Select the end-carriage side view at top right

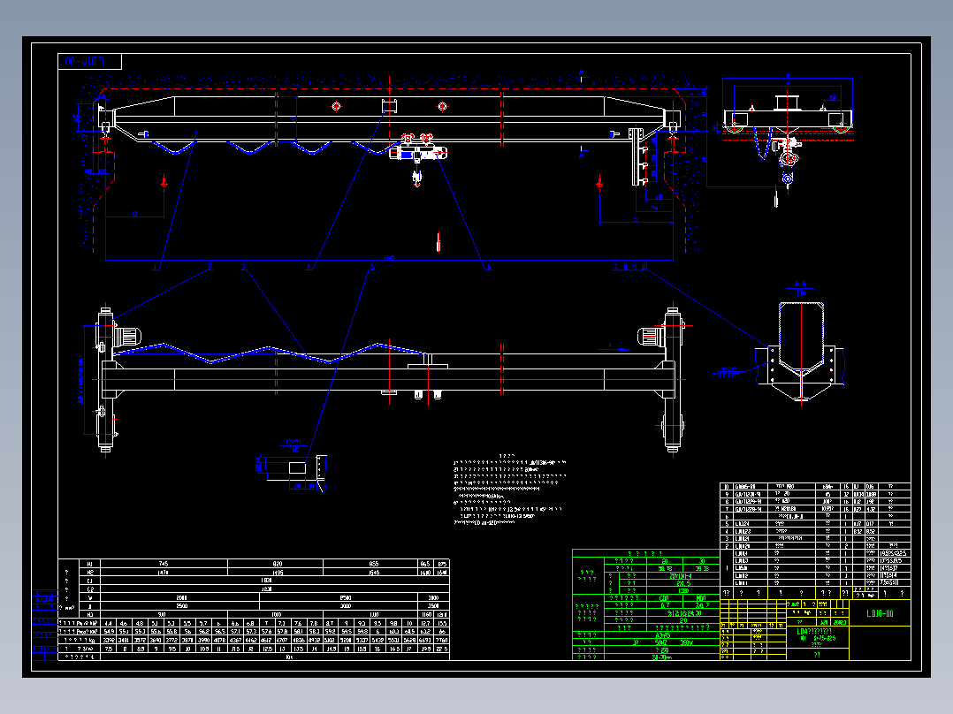pyautogui.click(x=788, y=141)
